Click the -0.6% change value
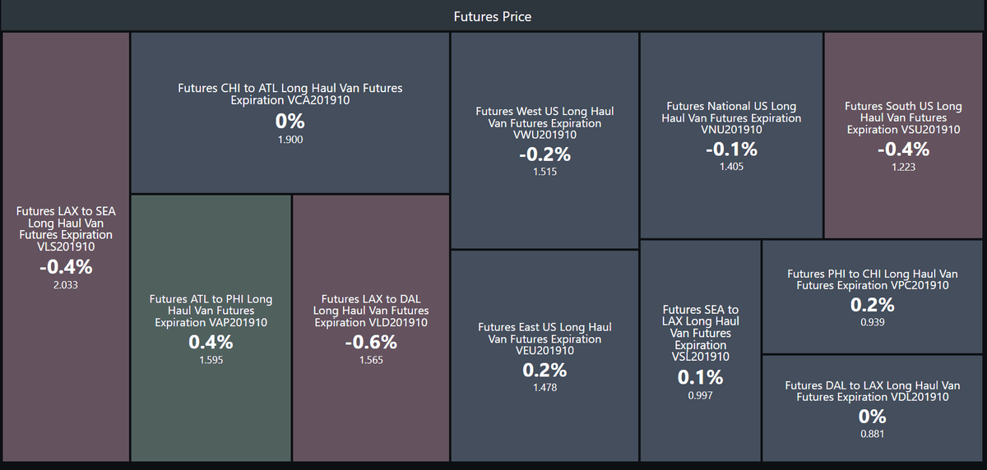 click(x=370, y=343)
